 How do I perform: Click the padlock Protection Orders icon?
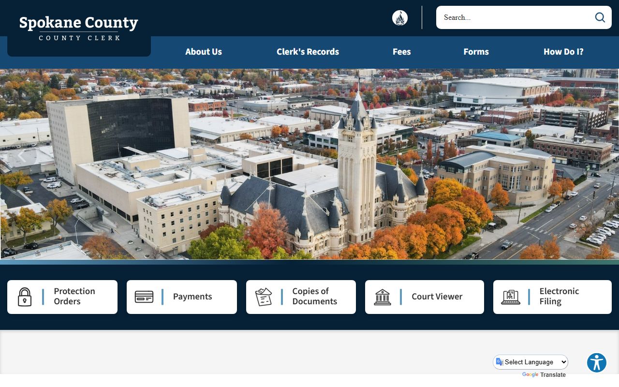(25, 297)
